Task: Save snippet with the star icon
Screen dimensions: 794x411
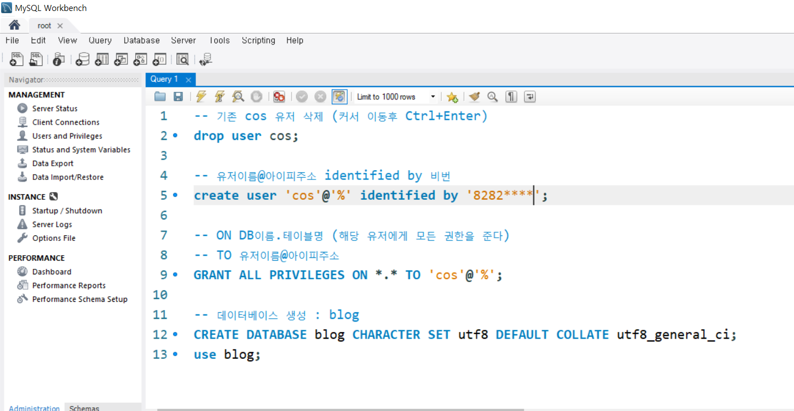Action: coord(452,97)
